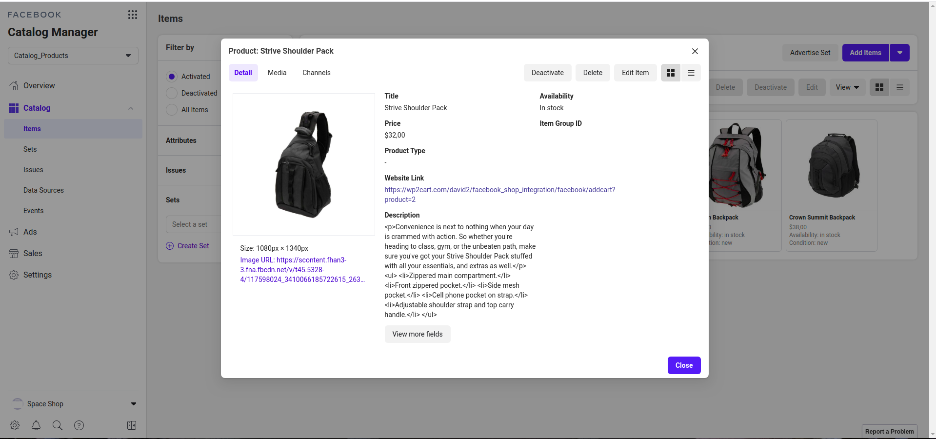Open help question mark icon

(79, 425)
